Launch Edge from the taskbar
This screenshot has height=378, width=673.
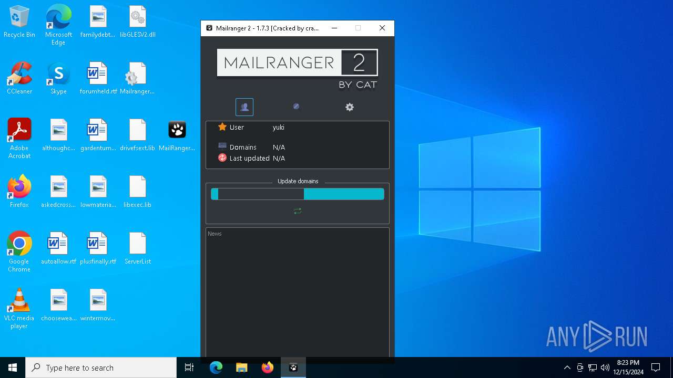[x=216, y=367]
